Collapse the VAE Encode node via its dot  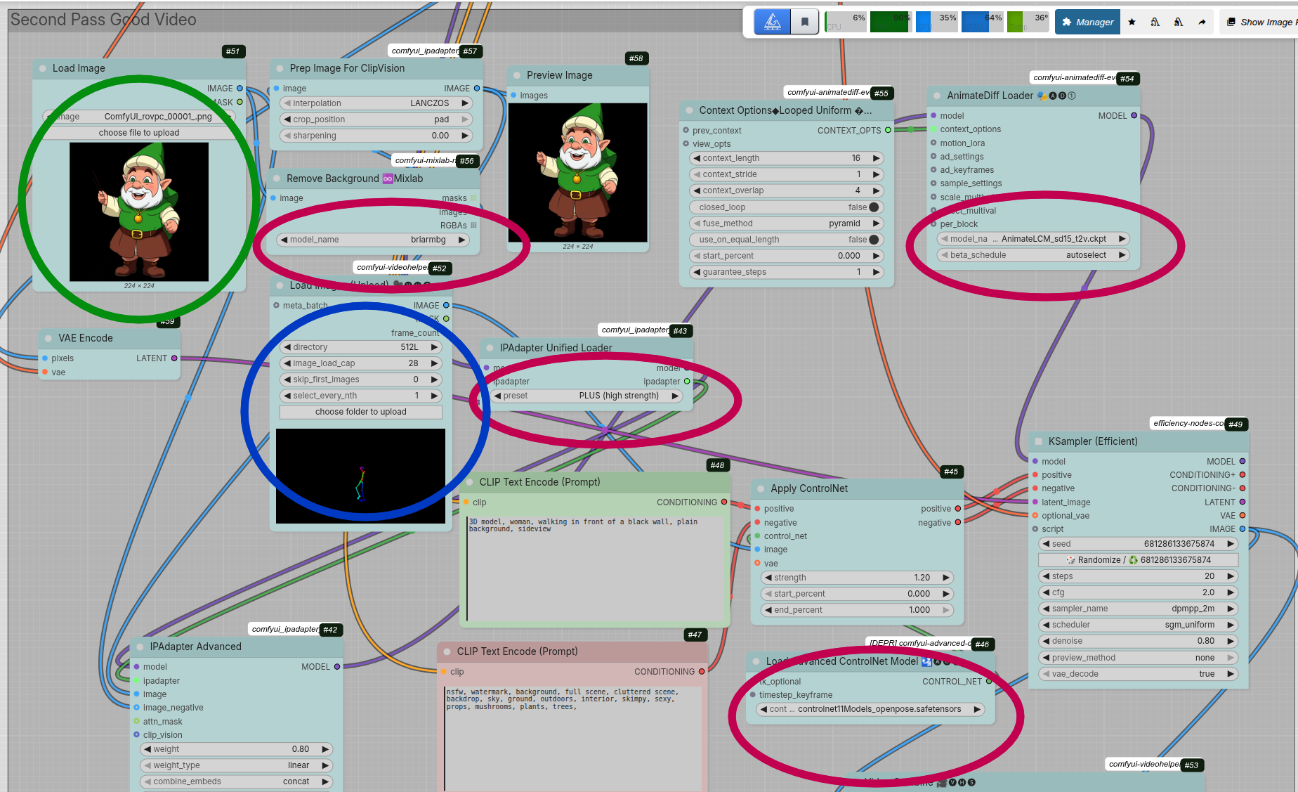pyautogui.click(x=48, y=338)
